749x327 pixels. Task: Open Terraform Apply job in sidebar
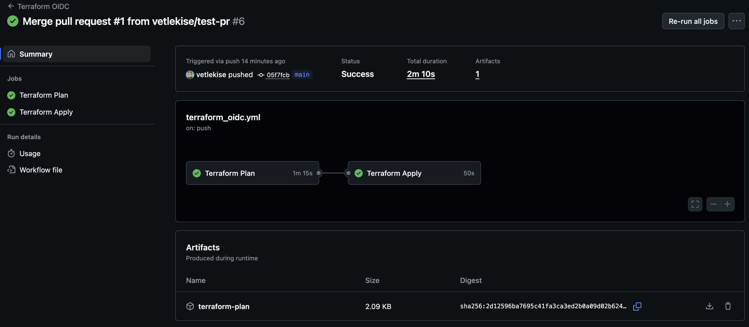point(46,112)
